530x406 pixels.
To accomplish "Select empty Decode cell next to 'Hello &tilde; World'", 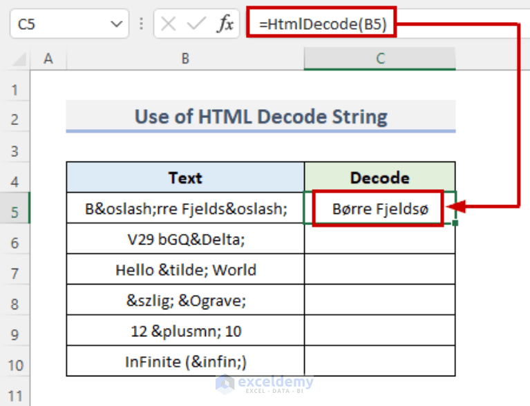I will tap(380, 269).
